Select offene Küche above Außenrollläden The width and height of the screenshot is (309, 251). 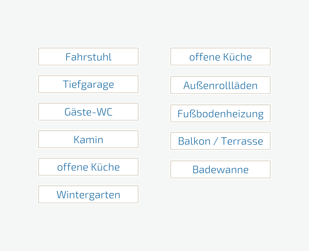point(220,56)
